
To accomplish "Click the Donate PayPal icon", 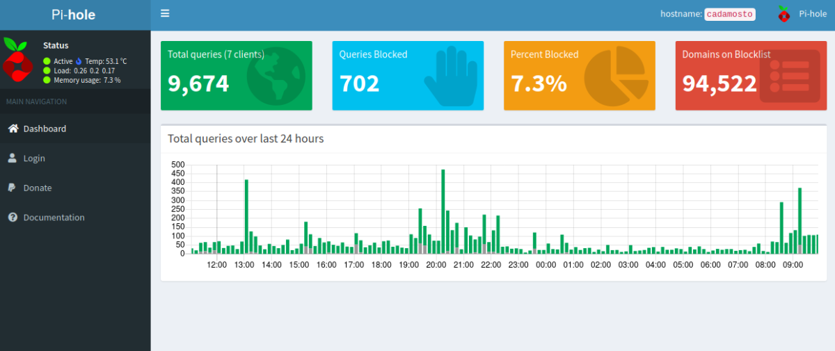I will (x=13, y=188).
